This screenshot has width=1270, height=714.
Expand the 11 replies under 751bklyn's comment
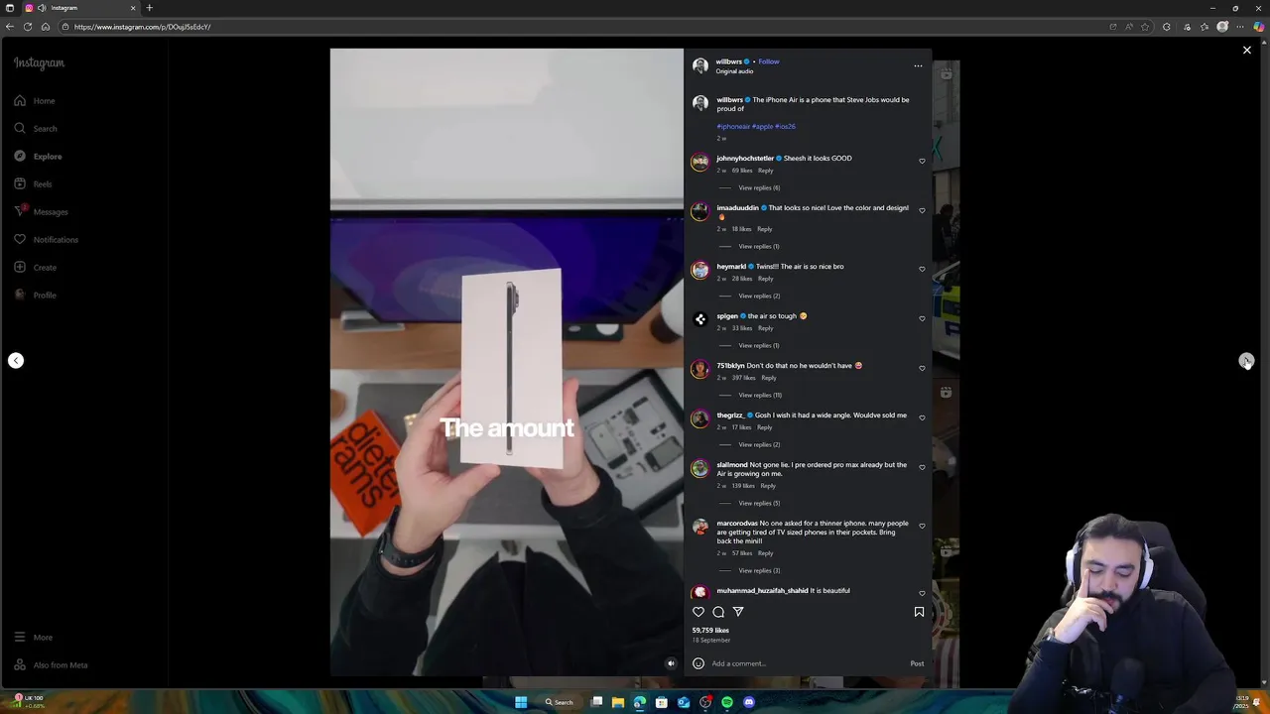pyautogui.click(x=760, y=396)
